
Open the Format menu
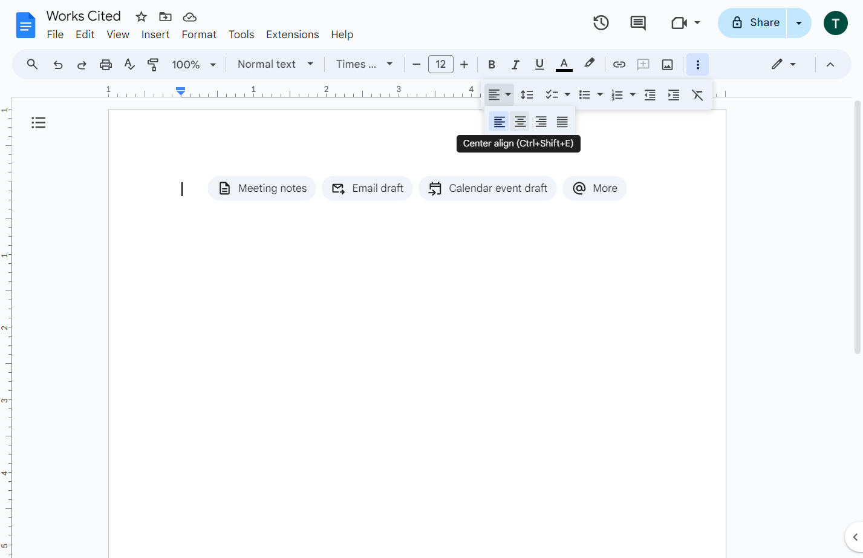click(x=199, y=34)
